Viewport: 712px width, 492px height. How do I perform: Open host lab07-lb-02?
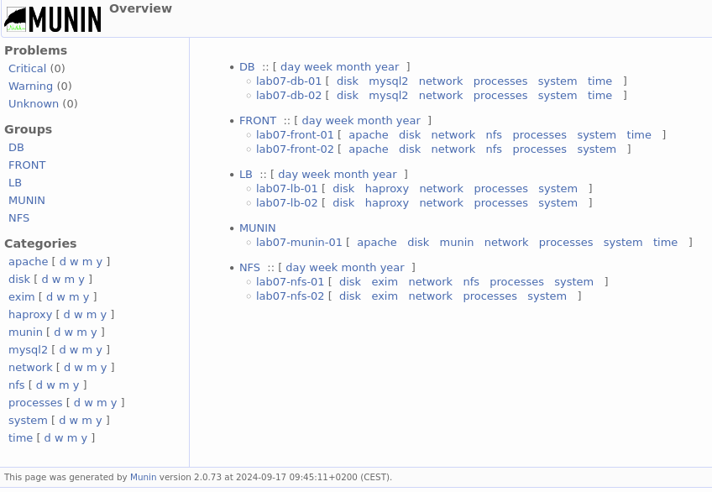(x=287, y=203)
